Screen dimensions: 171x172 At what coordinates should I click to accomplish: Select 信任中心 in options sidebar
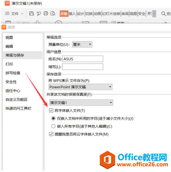click(x=13, y=91)
